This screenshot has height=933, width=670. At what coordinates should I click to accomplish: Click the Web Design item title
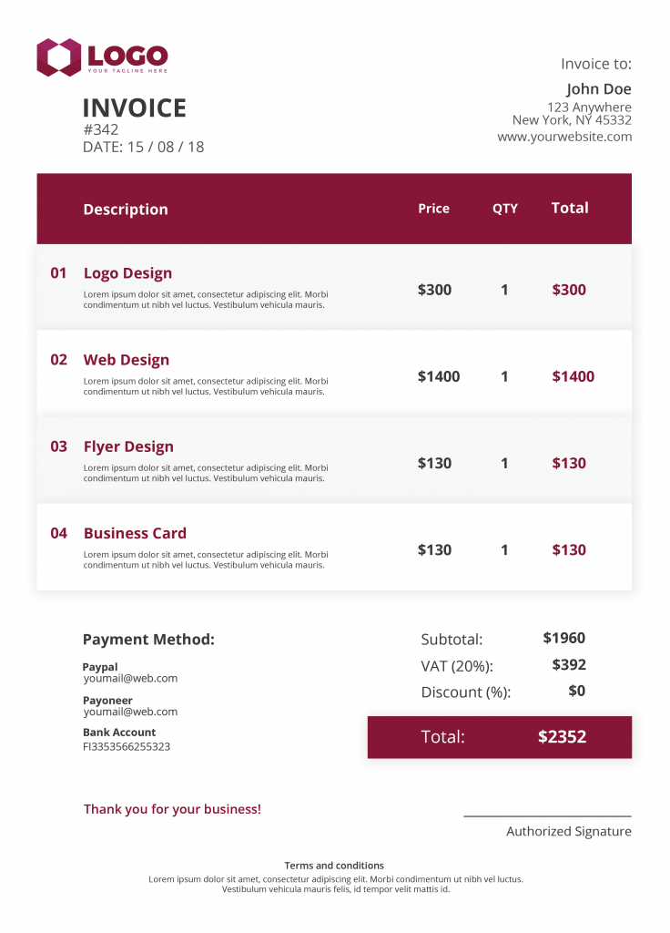[x=126, y=360]
